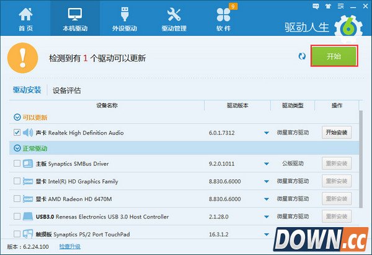
Task: Check the Synaptics SMBus Driver checkbox
Action: click(17, 163)
